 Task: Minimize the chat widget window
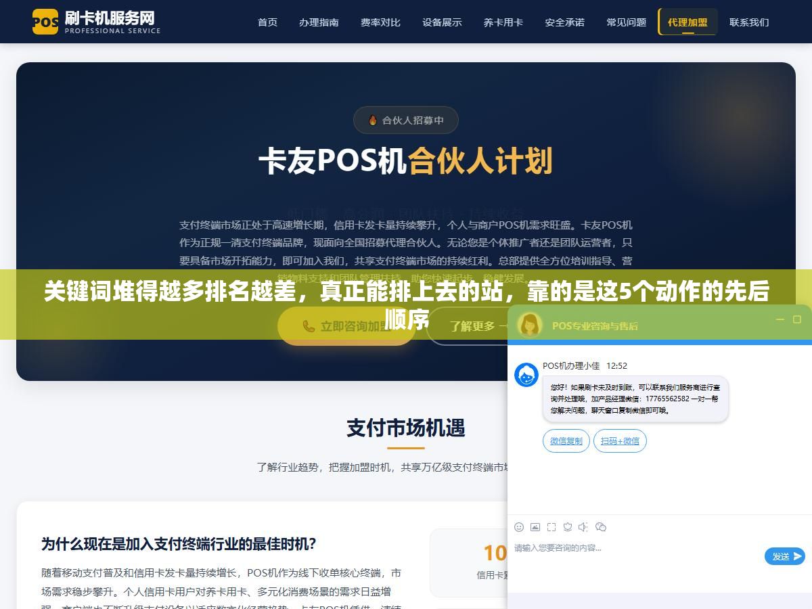click(x=780, y=319)
